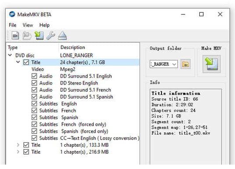Toggle Subtitles CC Text English checkbox
This screenshot has height=169, width=235.
point(34,138)
